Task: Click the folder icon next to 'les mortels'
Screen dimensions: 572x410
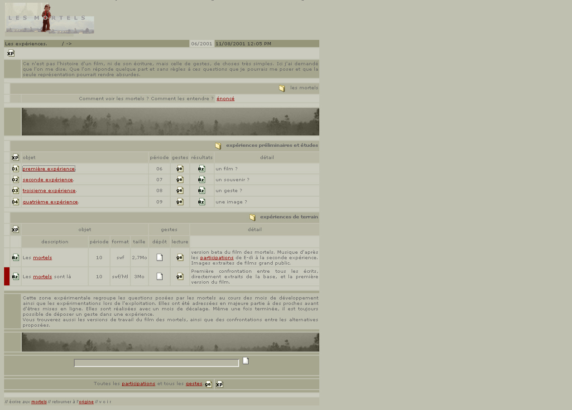Action: (282, 88)
